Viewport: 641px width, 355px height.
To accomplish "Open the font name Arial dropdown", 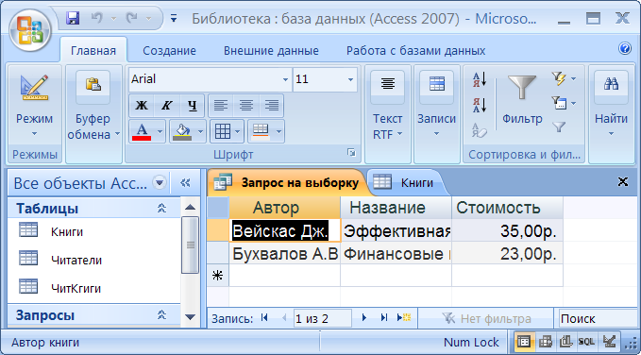I will (x=285, y=79).
